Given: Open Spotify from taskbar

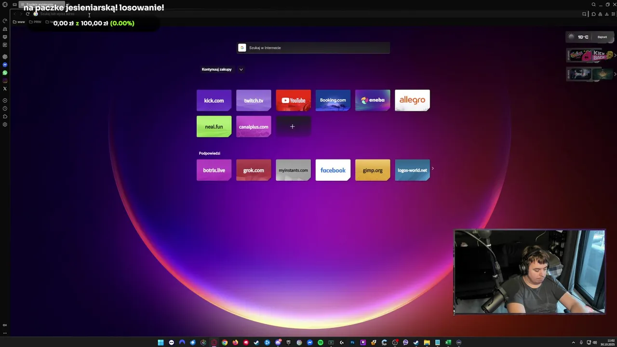Looking at the screenshot, I should (320, 343).
